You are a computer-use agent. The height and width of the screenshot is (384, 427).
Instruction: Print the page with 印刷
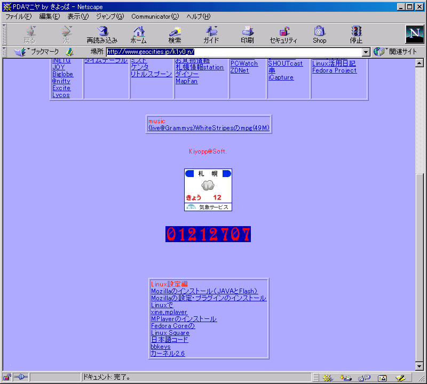pyautogui.click(x=247, y=35)
